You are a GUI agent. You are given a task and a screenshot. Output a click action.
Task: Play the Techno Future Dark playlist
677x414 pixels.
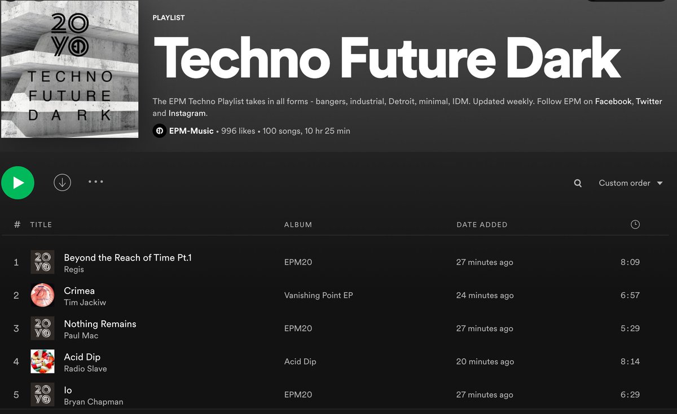coord(17,183)
